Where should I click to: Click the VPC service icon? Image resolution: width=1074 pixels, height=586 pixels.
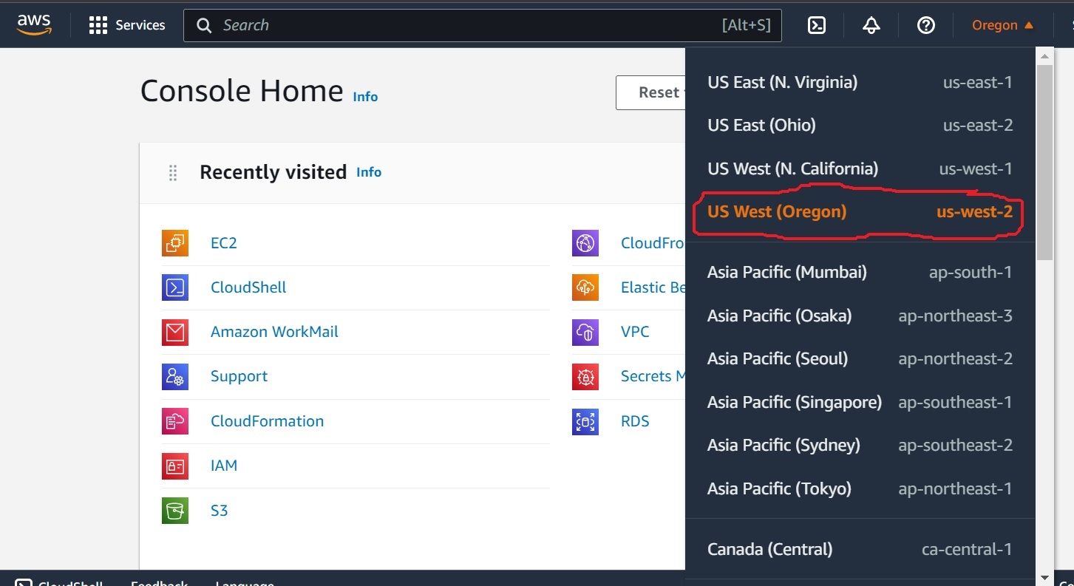[x=585, y=333]
